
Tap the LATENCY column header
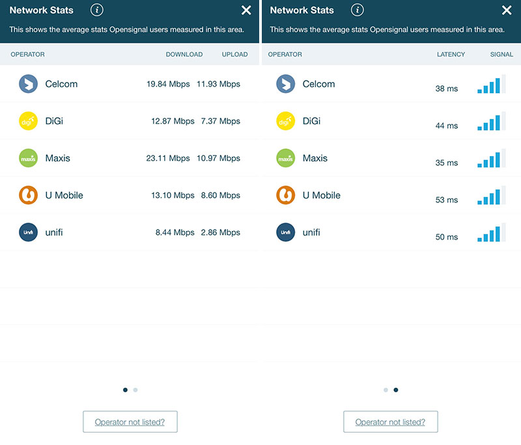451,55
